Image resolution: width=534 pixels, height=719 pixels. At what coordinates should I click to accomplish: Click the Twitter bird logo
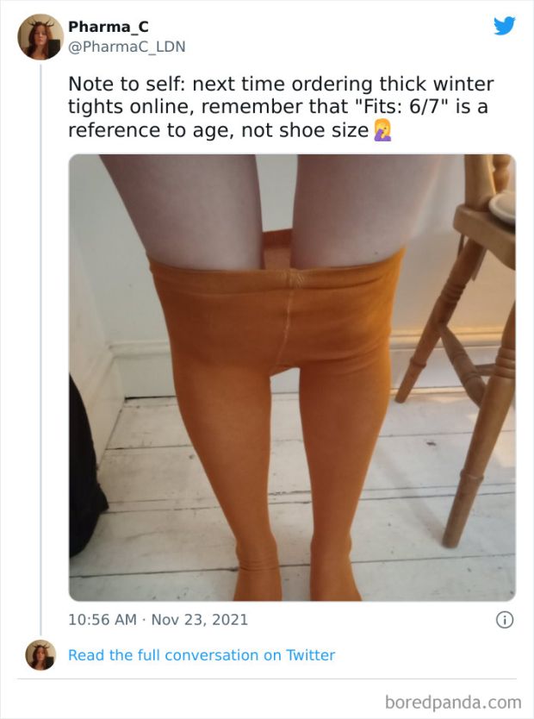(504, 26)
